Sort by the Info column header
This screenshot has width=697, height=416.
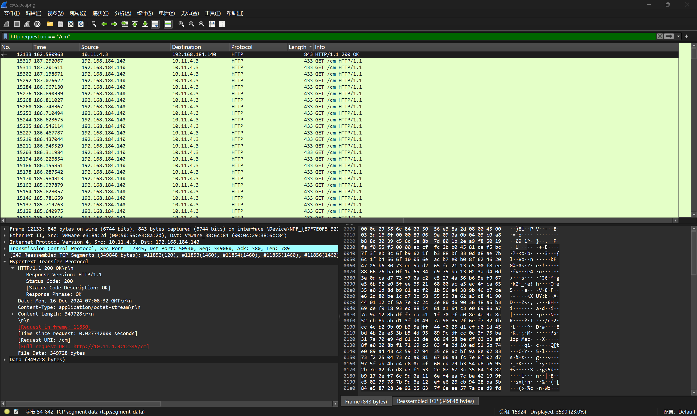[496, 47]
